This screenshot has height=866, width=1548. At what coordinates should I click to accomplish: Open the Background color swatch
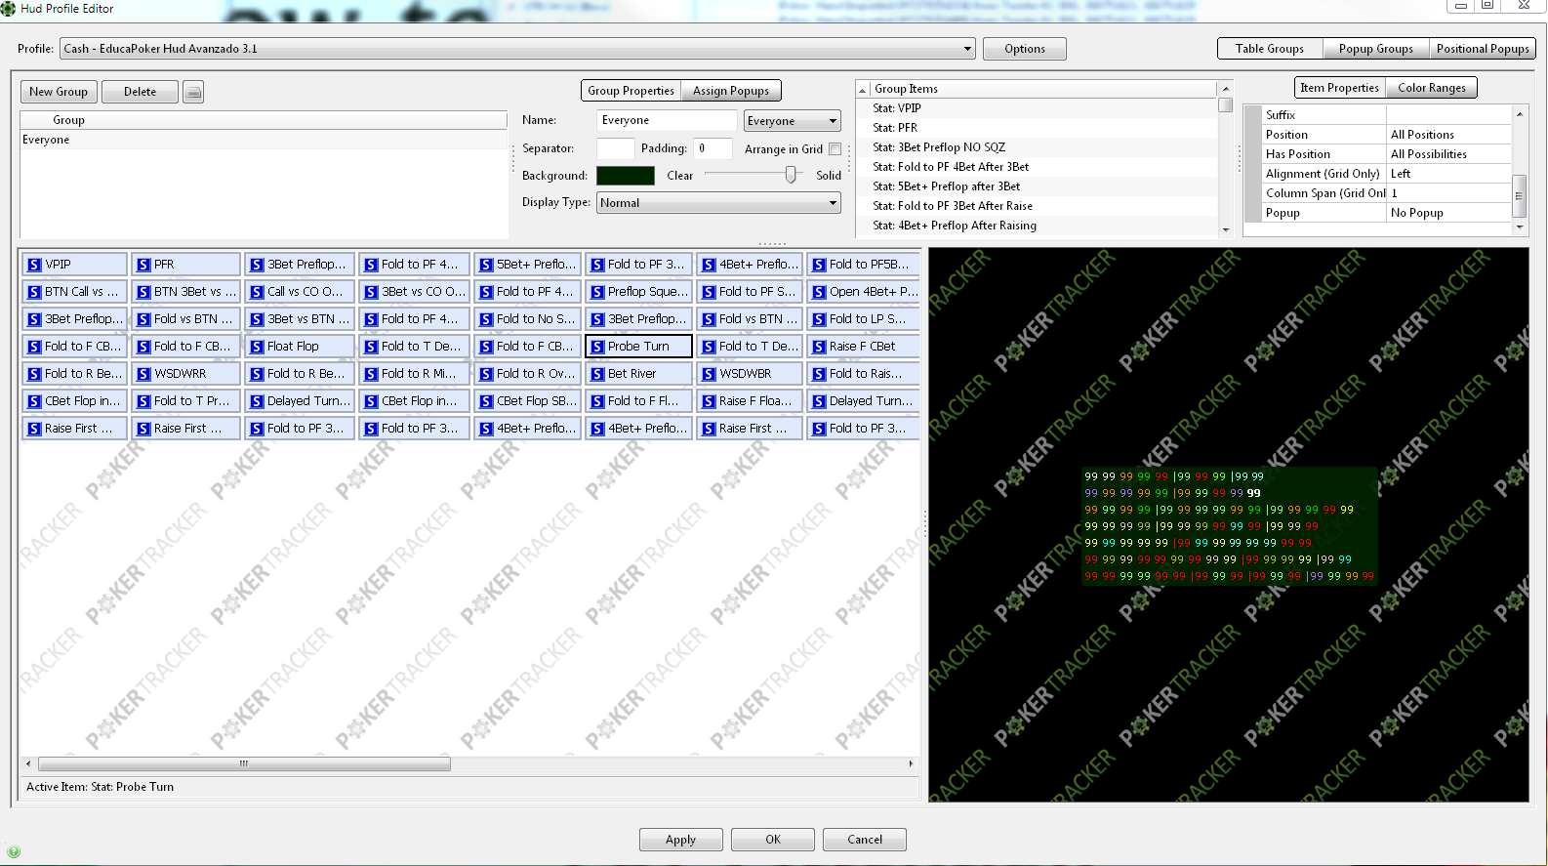626,176
